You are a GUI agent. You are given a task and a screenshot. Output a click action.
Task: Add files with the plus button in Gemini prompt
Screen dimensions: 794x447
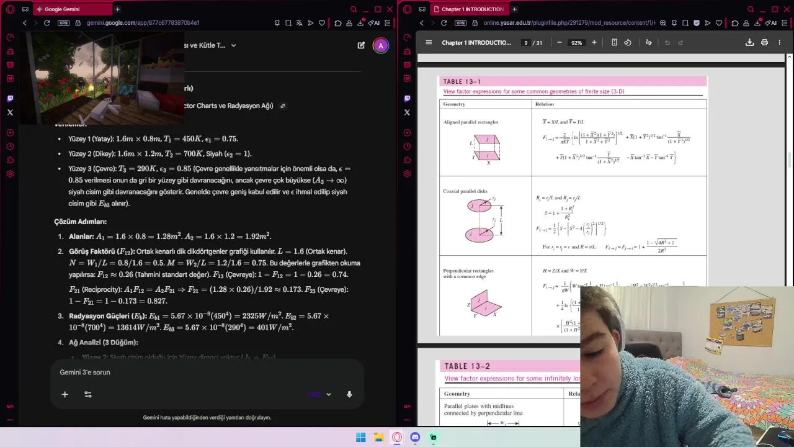65,394
